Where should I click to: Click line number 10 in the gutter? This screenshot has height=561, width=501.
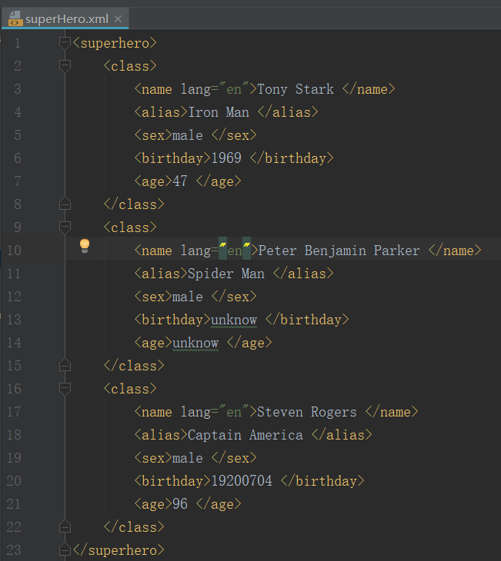[14, 251]
